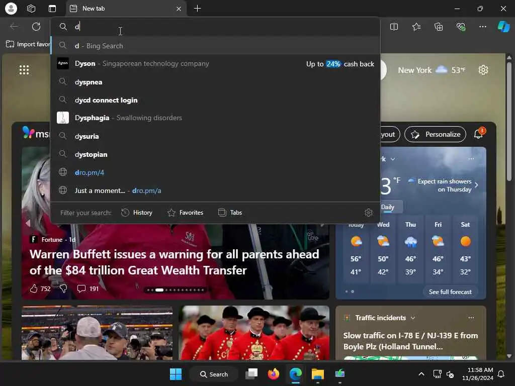Open search dropdown settings gear
This screenshot has width=515, height=386.
point(369,213)
